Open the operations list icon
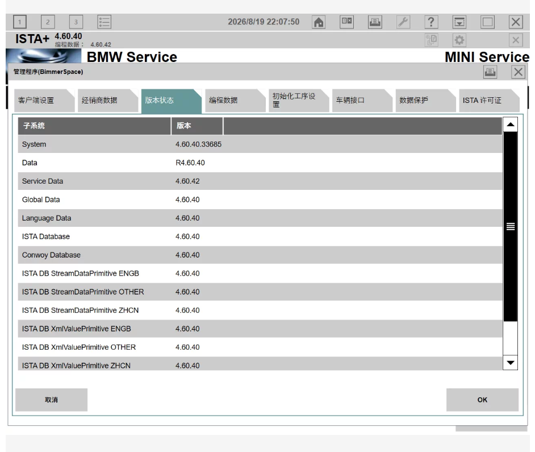The image size is (535, 452). (104, 22)
